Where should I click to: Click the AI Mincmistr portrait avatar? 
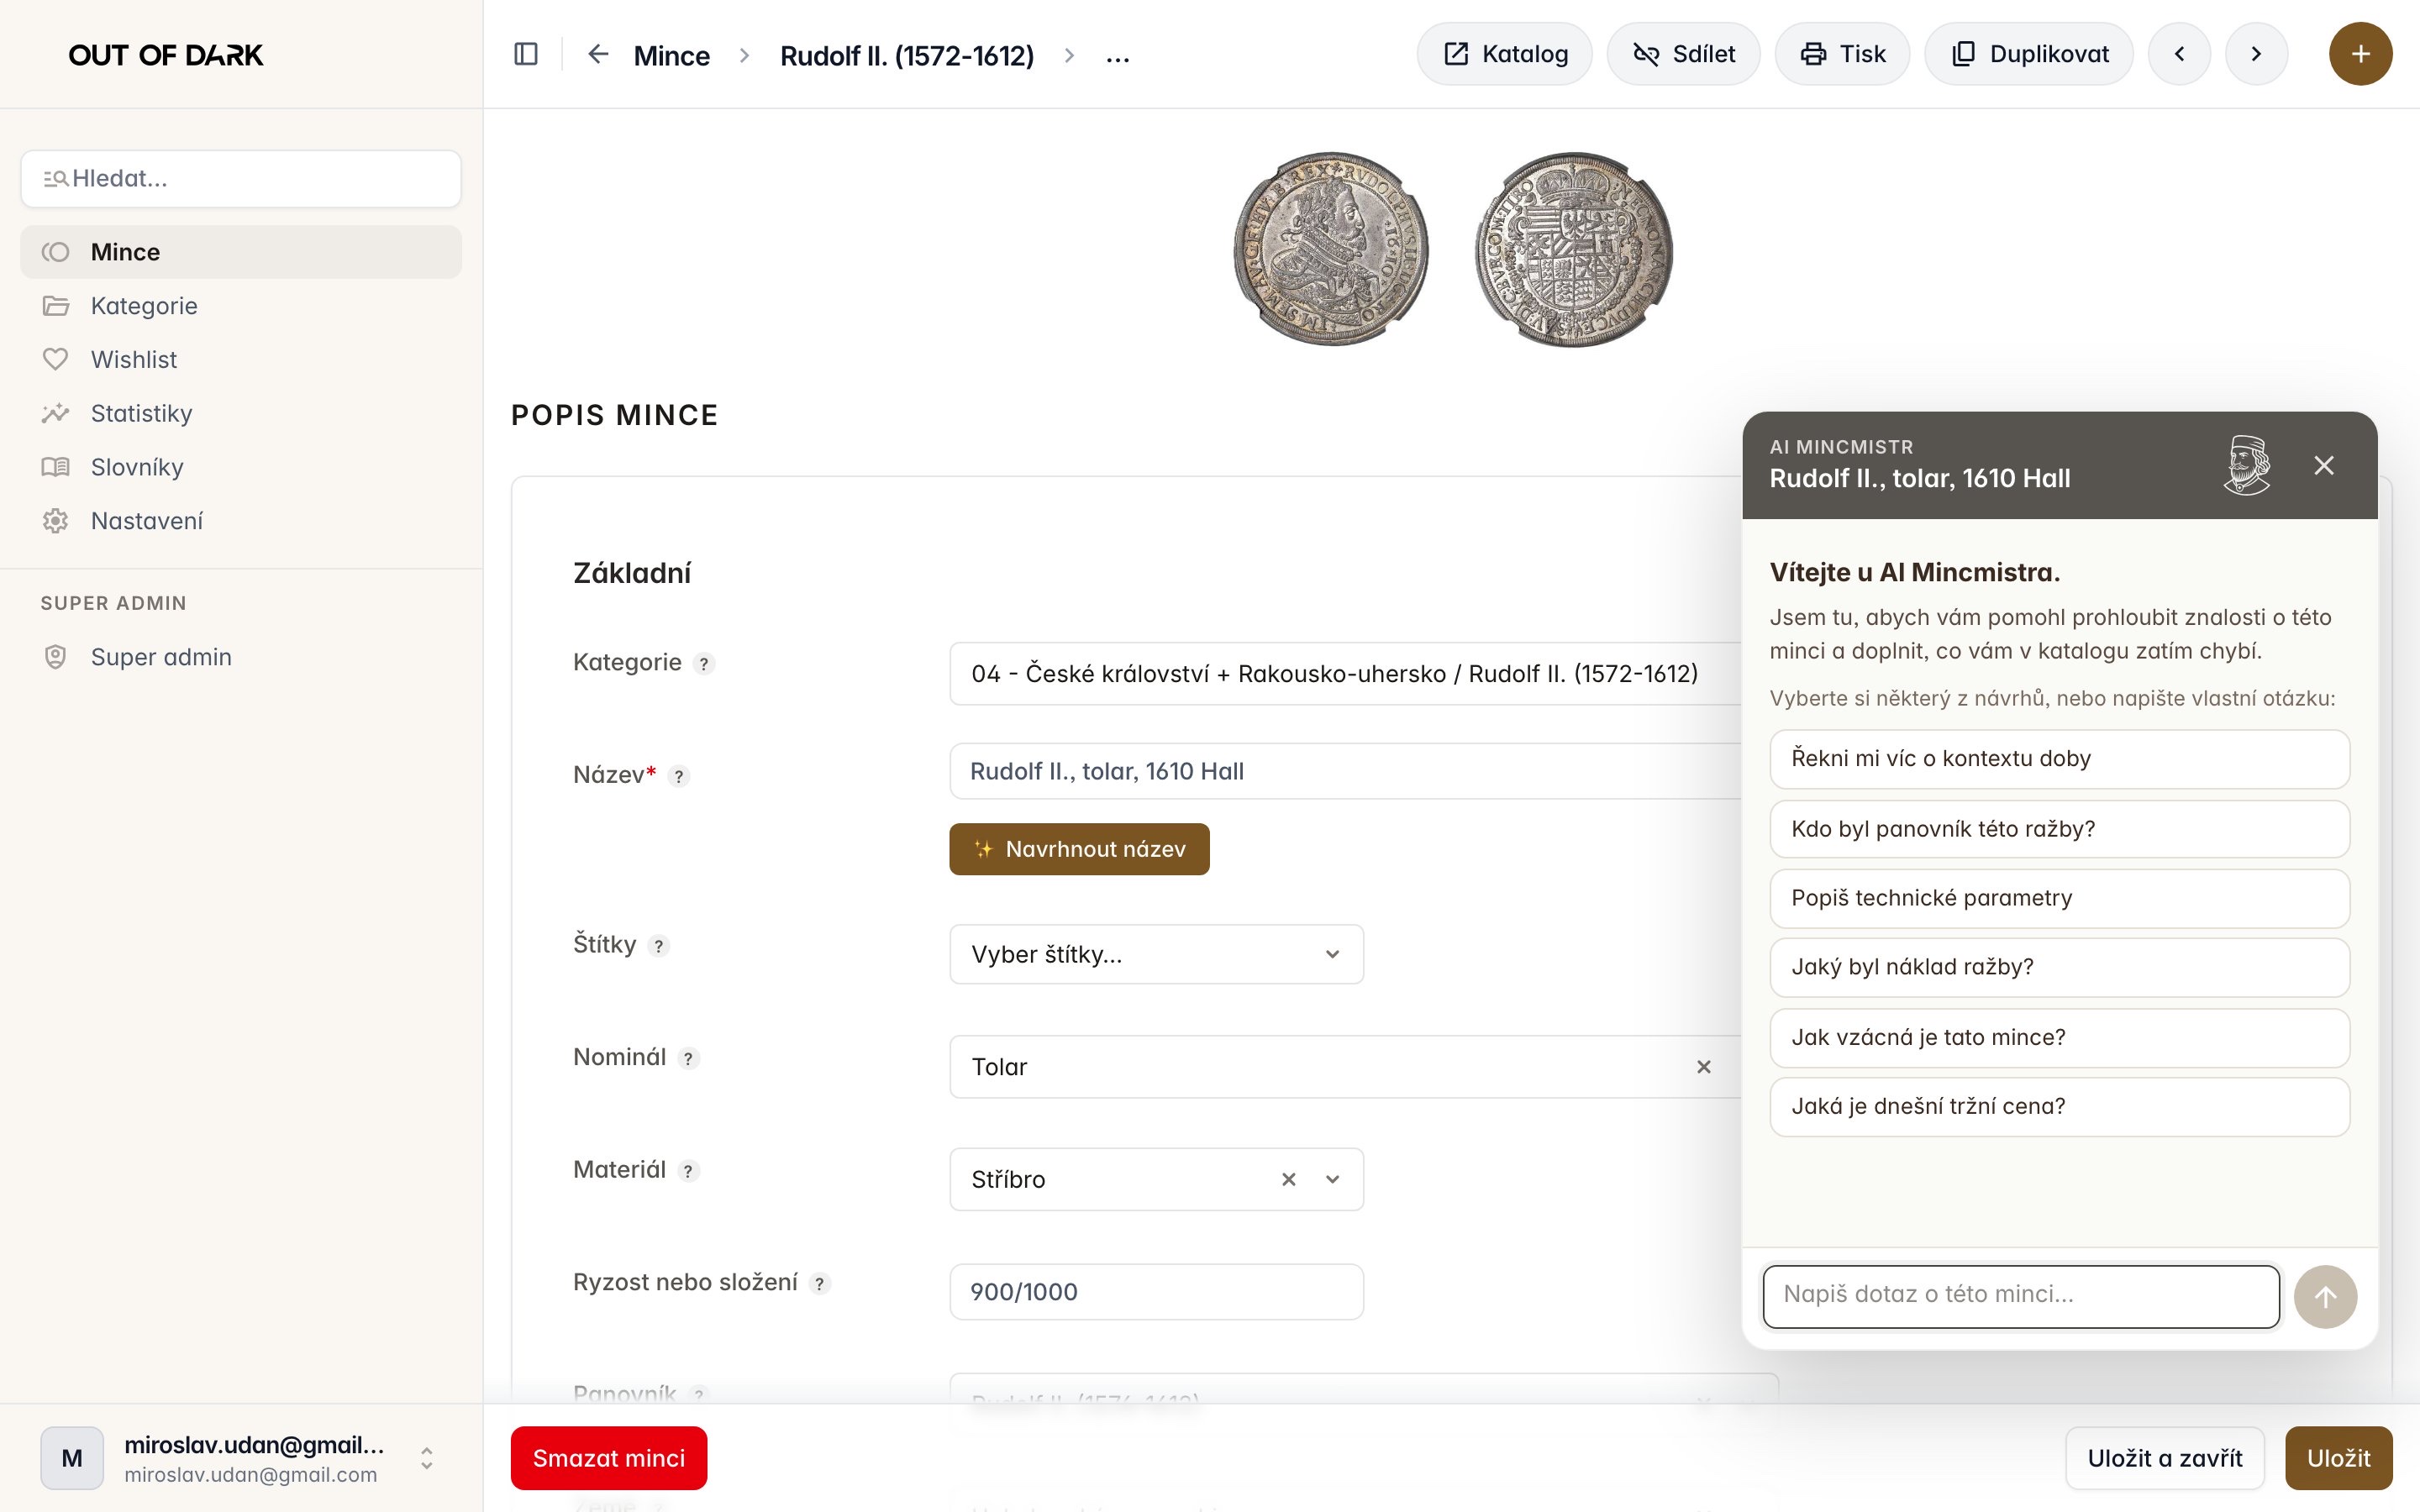tap(2246, 465)
